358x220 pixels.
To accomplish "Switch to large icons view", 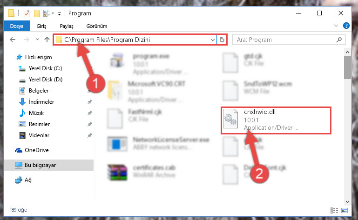I will tap(344, 210).
